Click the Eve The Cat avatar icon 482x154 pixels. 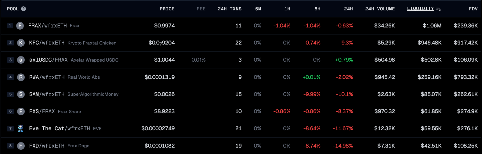point(20,128)
